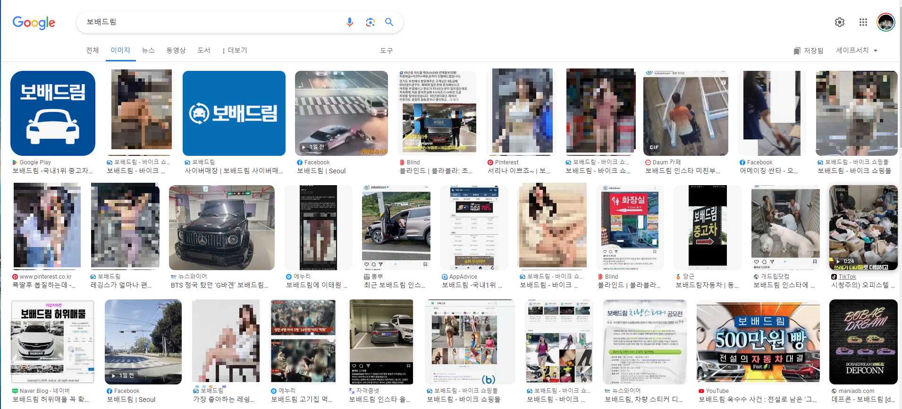Open the BOBAE DREAM DEFCONN neon thumbnail

863,342
